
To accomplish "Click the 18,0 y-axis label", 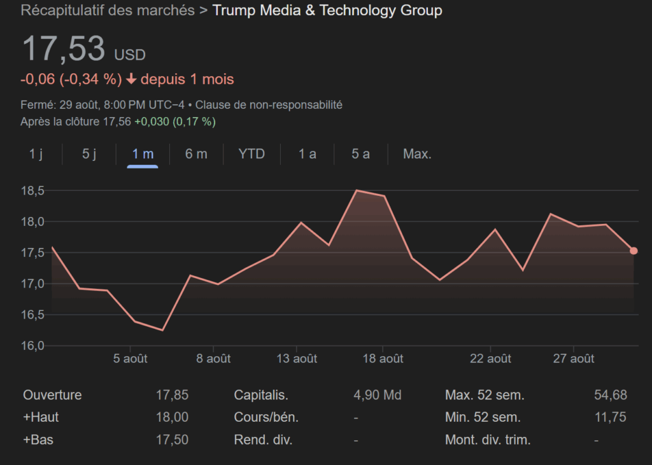I will 32,222.
